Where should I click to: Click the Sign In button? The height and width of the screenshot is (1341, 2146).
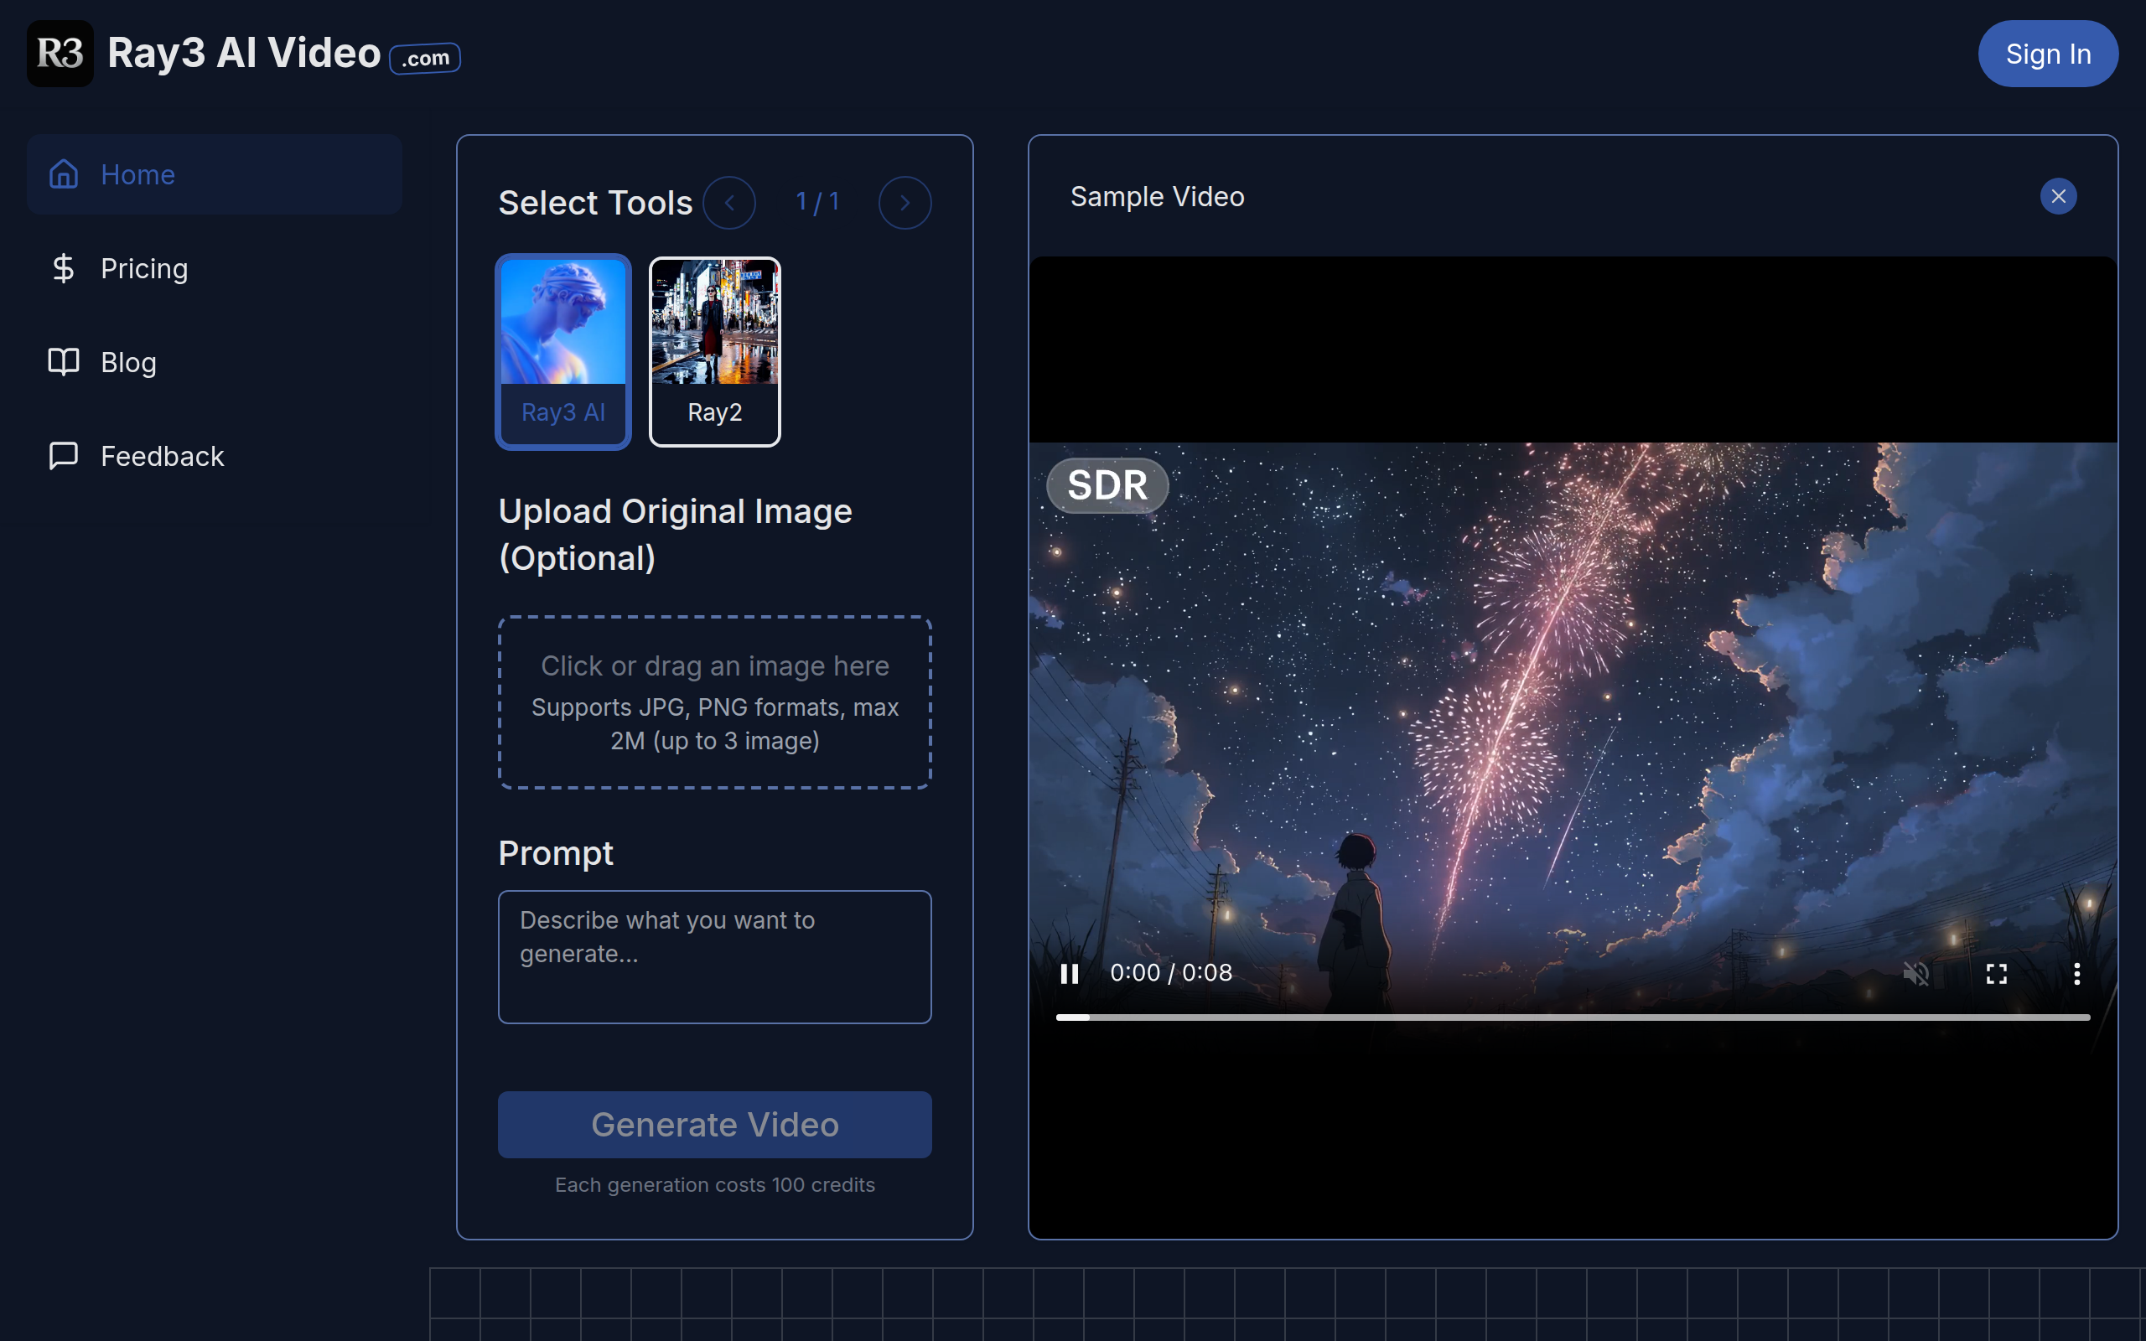2048,54
